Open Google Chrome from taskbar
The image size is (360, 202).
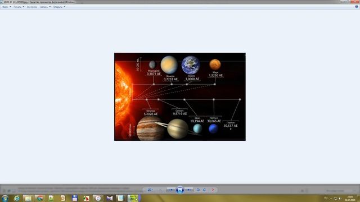[x=40, y=198]
